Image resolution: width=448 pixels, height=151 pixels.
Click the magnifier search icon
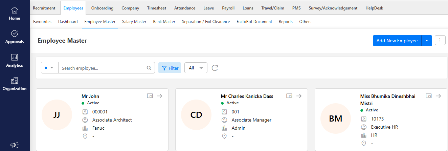(x=149, y=68)
